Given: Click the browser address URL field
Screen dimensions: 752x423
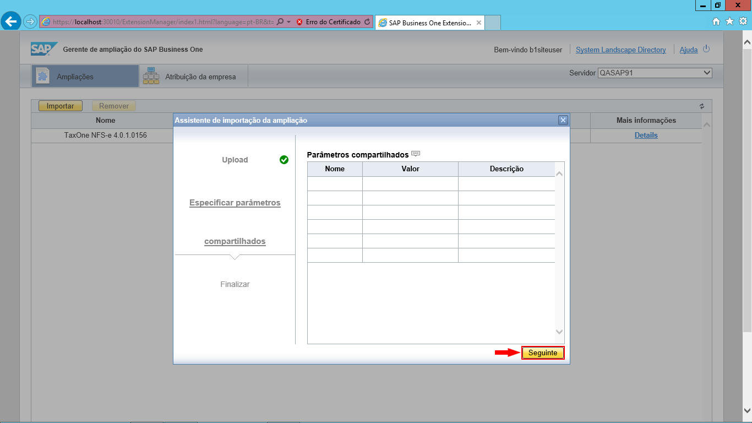Looking at the screenshot, I should 163,22.
